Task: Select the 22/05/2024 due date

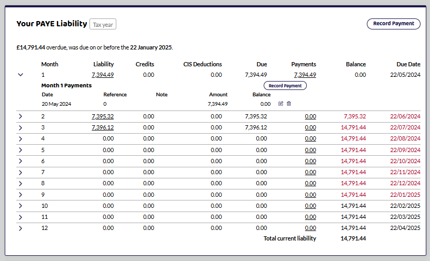Action: (x=405, y=75)
